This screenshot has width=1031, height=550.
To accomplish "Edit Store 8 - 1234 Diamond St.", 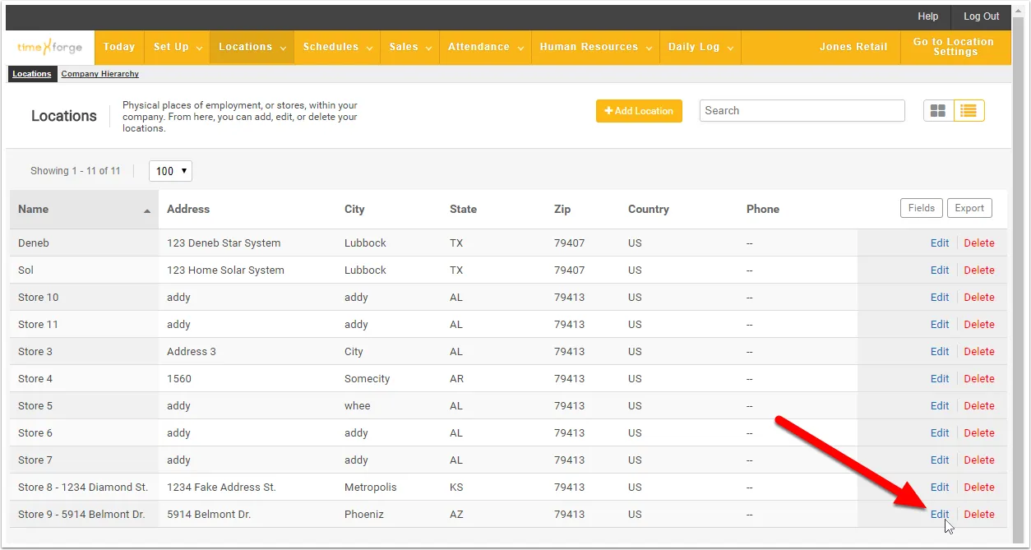I will coord(940,488).
